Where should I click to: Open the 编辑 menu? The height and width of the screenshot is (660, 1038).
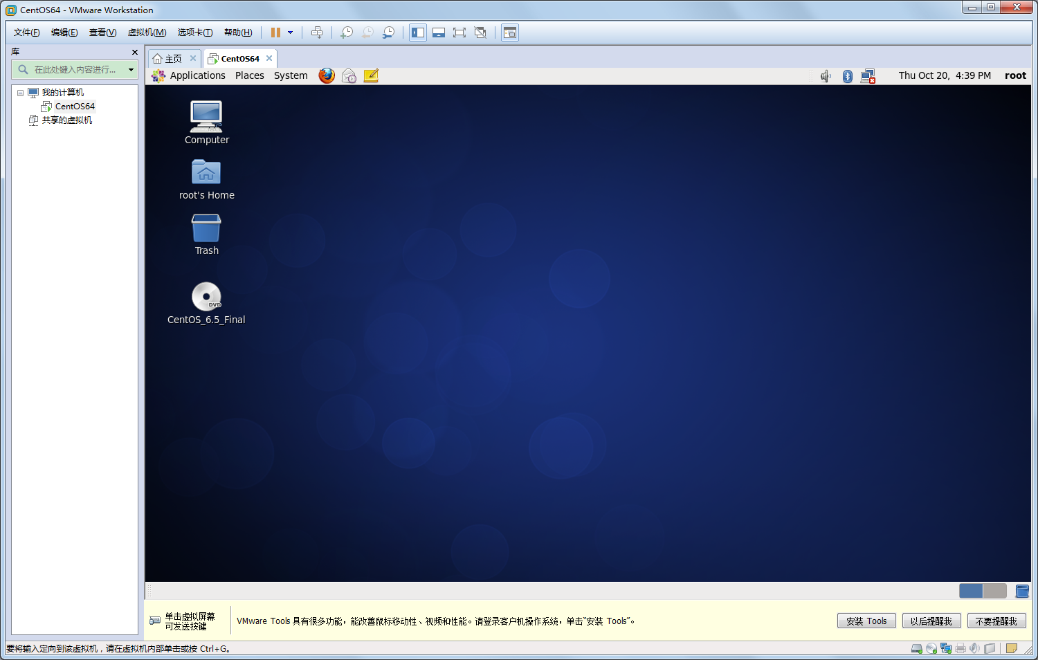(x=64, y=33)
